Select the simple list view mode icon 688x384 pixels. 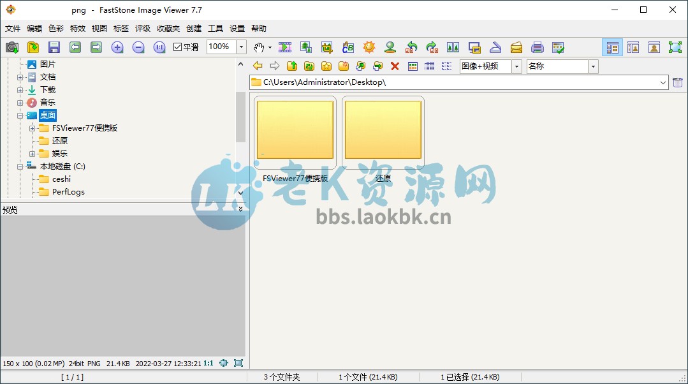[x=447, y=66]
